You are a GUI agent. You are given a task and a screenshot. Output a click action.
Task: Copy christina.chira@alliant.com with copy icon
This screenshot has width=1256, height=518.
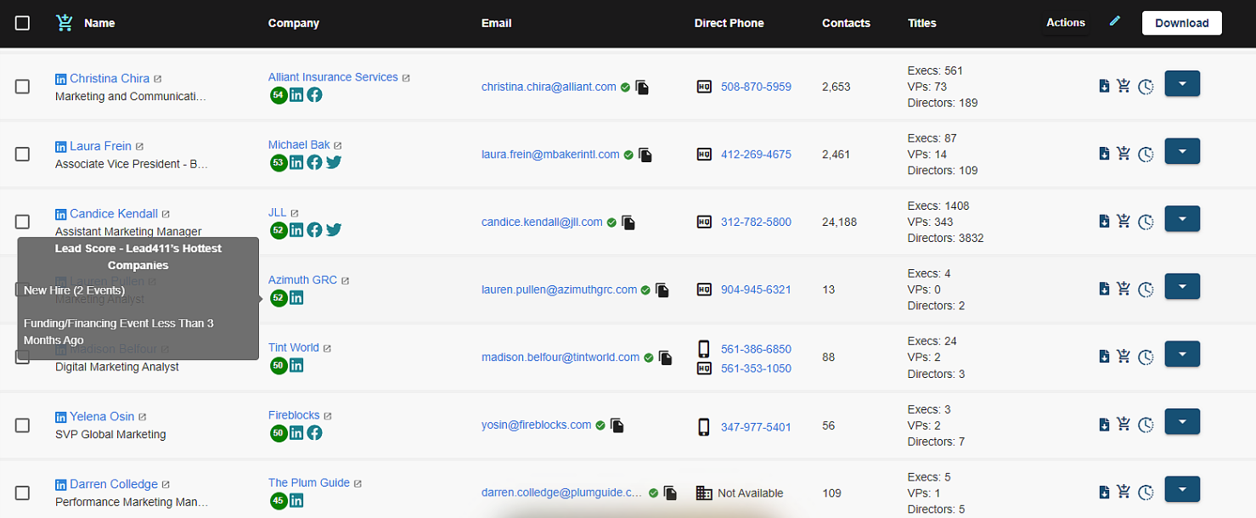pos(642,87)
